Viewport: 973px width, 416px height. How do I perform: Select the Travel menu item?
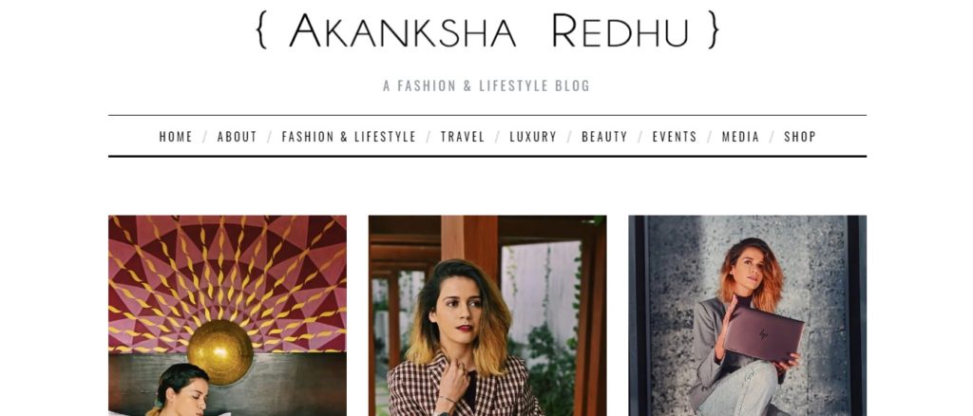click(x=463, y=137)
